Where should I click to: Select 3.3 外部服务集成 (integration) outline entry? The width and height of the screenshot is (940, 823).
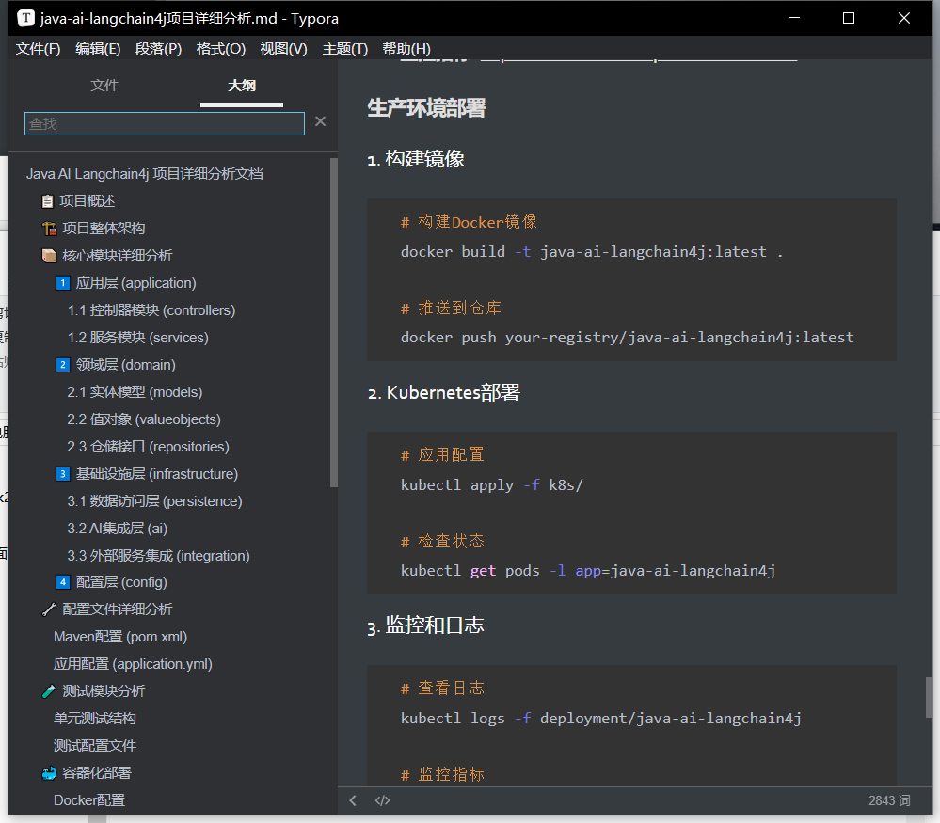(x=158, y=556)
